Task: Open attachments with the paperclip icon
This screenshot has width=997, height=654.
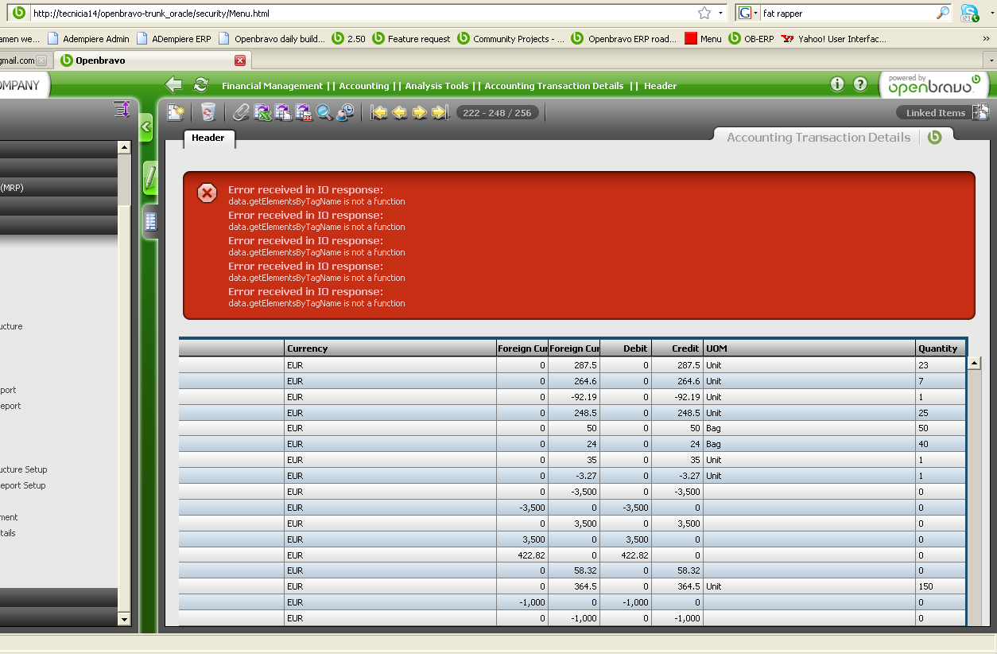Action: click(241, 113)
